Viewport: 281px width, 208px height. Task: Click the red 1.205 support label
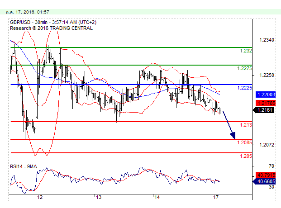coord(246,156)
